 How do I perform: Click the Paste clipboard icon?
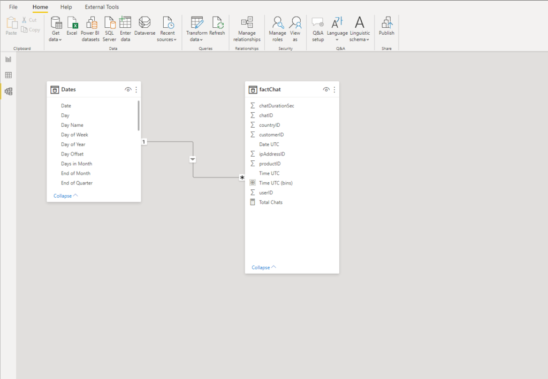pos(11,26)
